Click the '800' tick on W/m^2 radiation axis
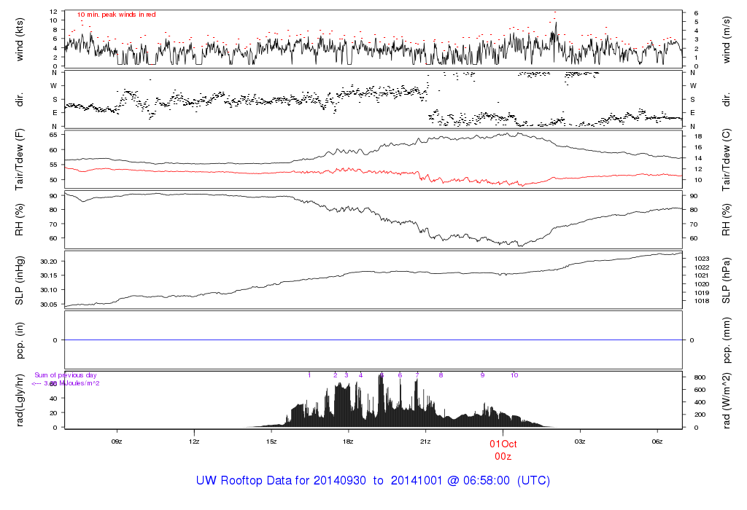 700,377
